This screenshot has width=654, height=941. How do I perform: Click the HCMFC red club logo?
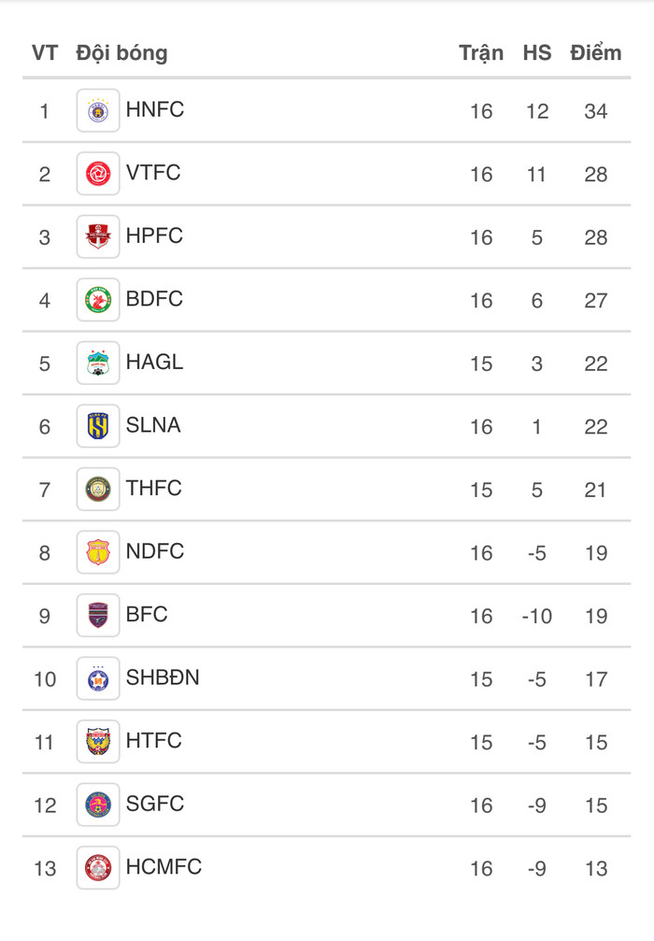coord(98,867)
